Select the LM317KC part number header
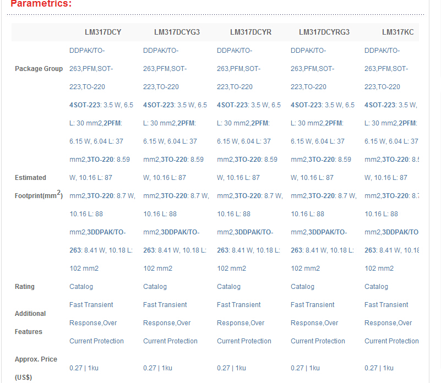Screen dimensions: 441x383 coord(398,32)
